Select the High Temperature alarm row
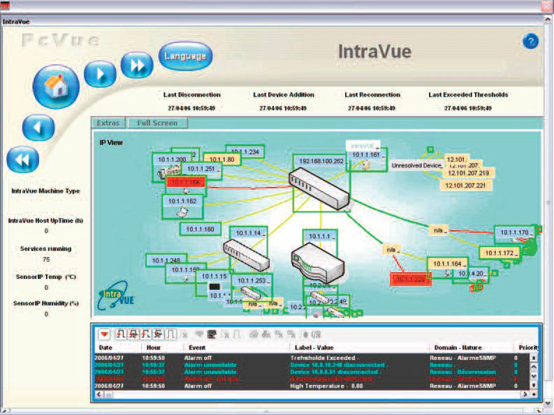The image size is (554, 415). pyautogui.click(x=313, y=386)
